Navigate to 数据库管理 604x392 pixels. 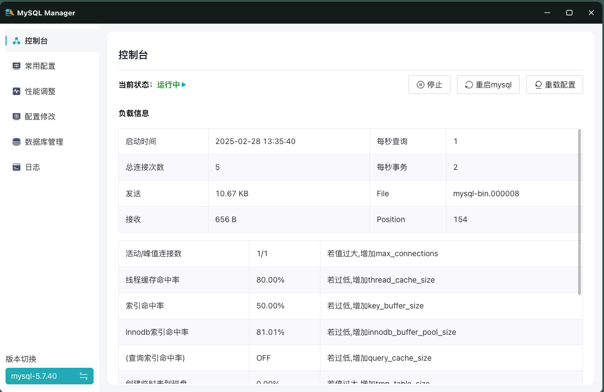[52, 142]
